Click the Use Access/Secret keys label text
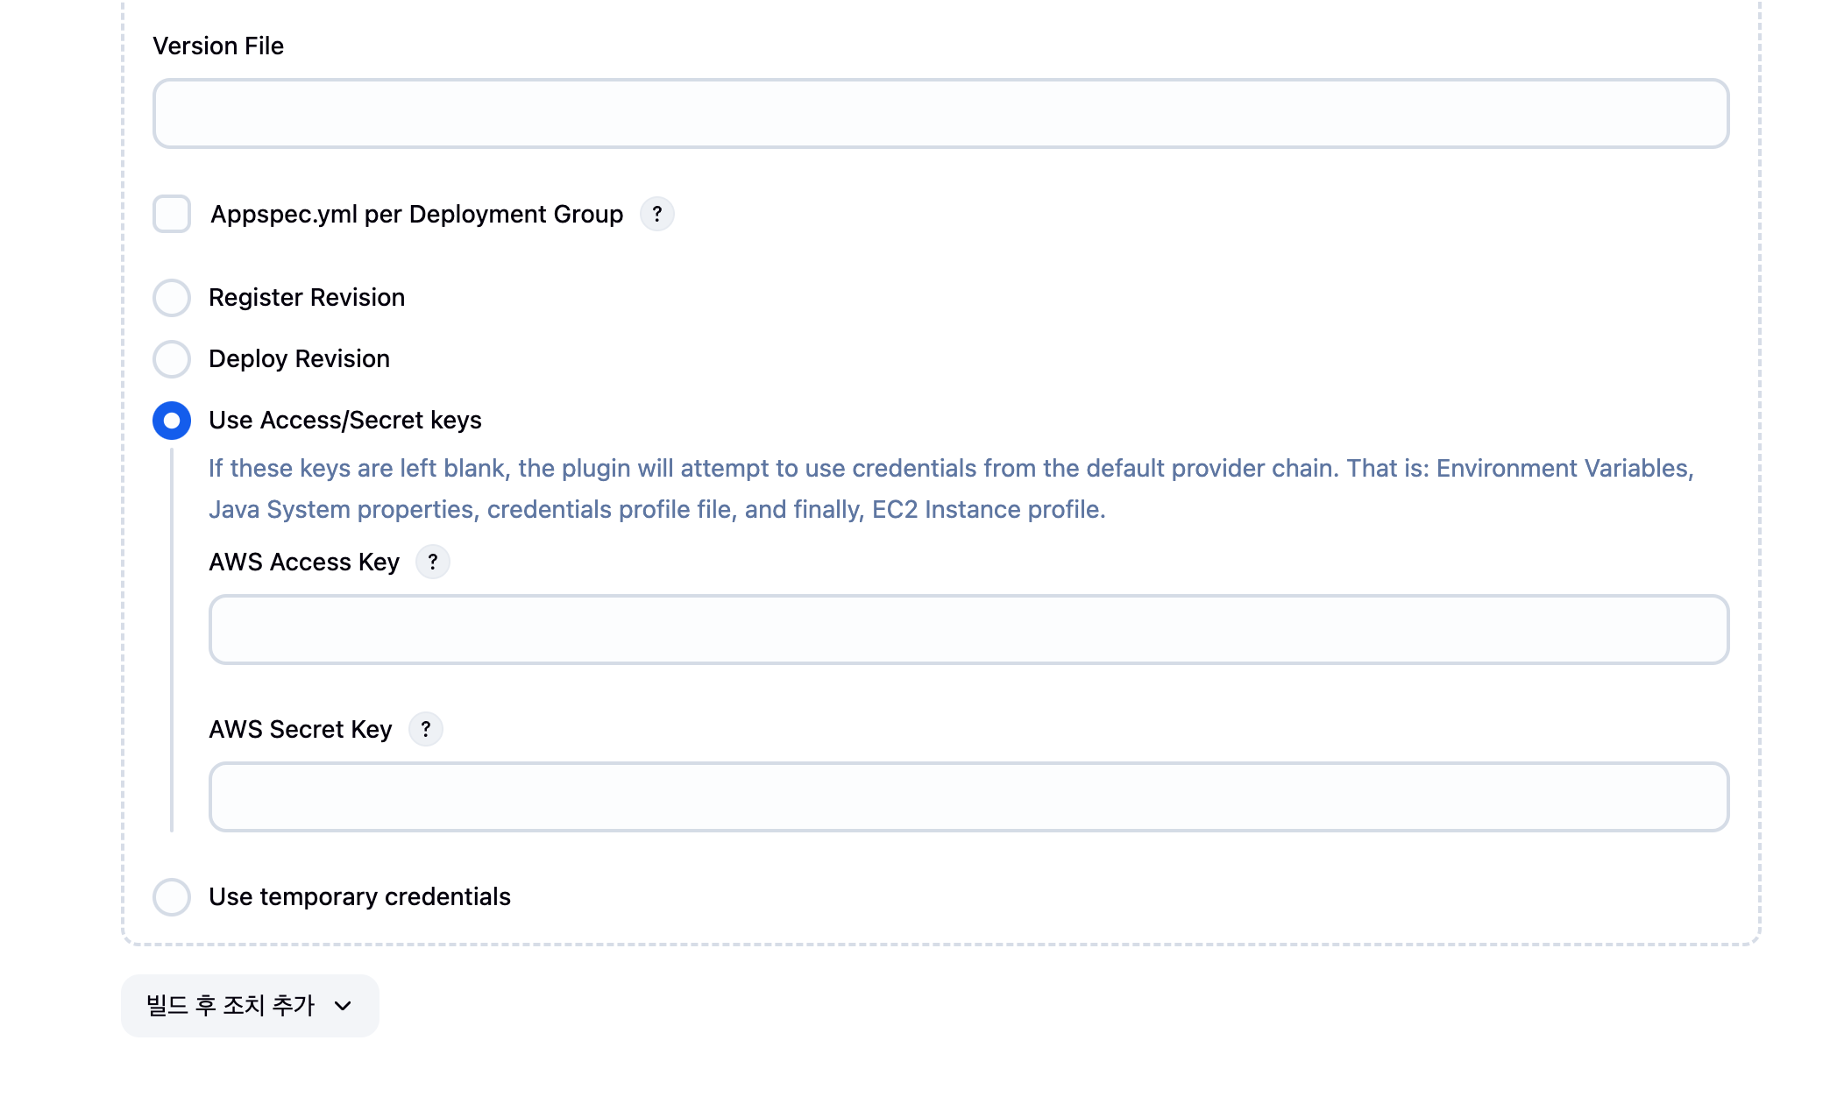The height and width of the screenshot is (1097, 1830). [345, 421]
